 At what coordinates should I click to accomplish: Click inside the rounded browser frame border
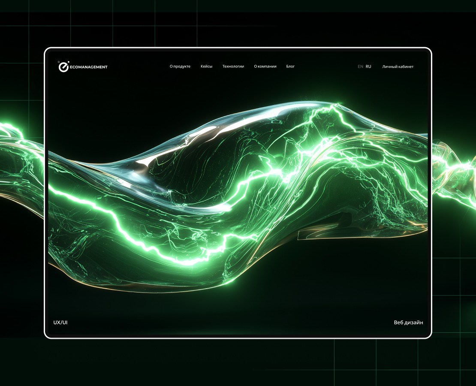point(238,48)
